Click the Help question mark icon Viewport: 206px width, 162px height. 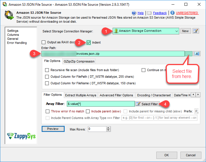coord(134,13)
